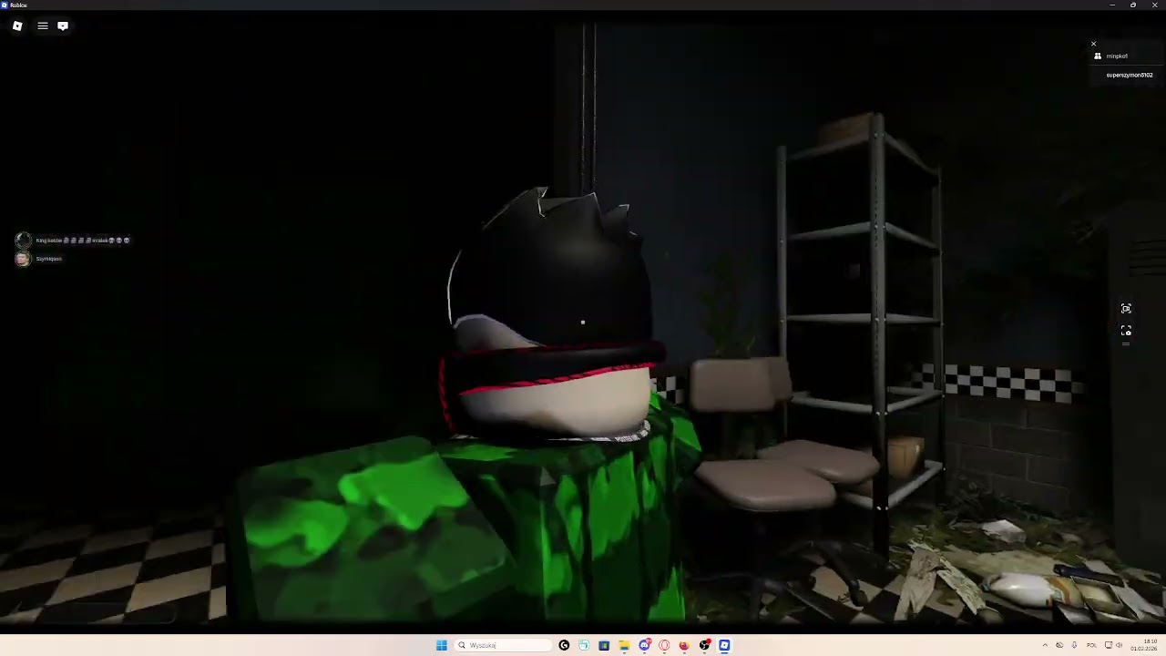Focus the Wyszukaj taskbar search box
Viewport: 1166px width, 656px height.
tap(503, 645)
